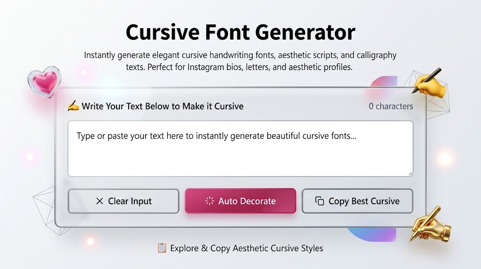Click the 0 characters counter text

coord(391,106)
